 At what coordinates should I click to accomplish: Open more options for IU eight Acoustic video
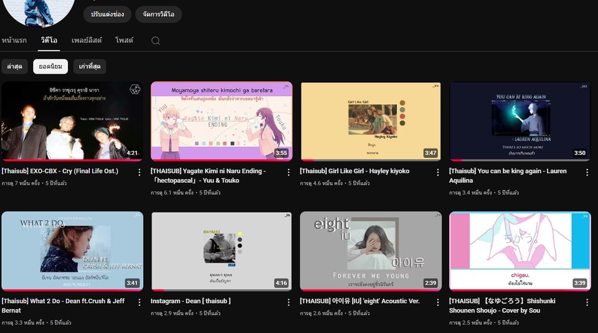pos(437,302)
